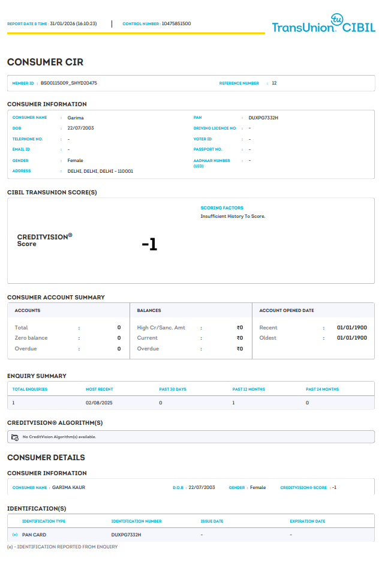
Task: Select the name GARIMA KAUR
Action: 68,488
